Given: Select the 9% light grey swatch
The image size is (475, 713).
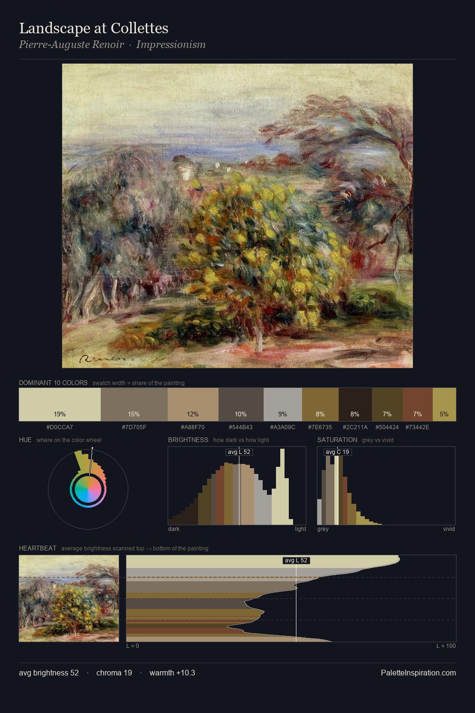Looking at the screenshot, I should pos(283,405).
